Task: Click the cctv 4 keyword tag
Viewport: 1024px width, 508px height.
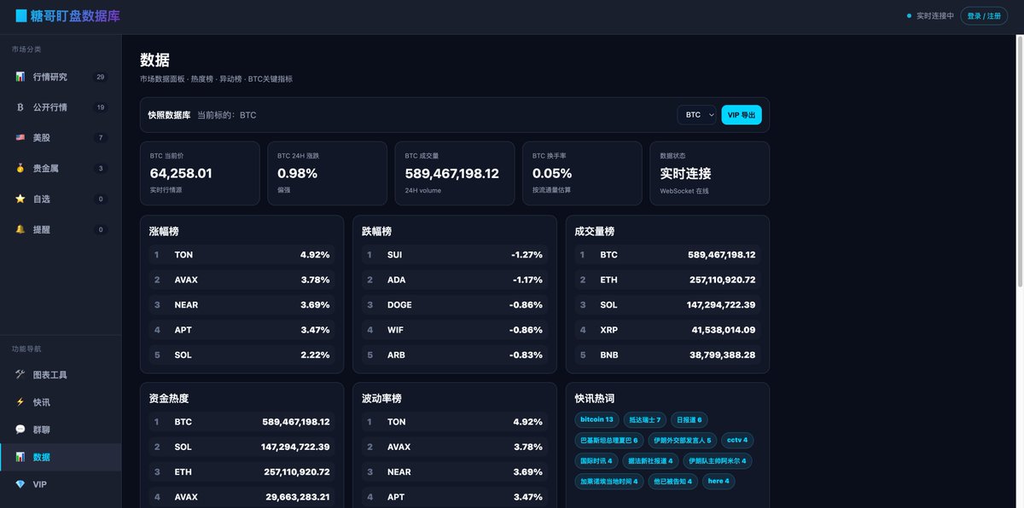Action: tap(736, 440)
